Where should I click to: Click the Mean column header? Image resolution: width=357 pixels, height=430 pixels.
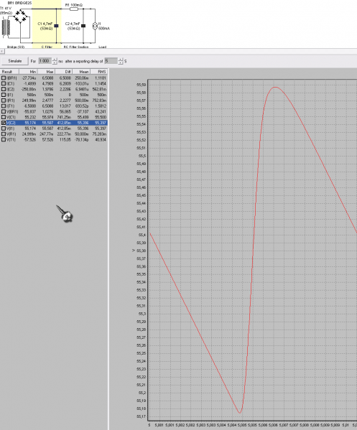coord(81,72)
